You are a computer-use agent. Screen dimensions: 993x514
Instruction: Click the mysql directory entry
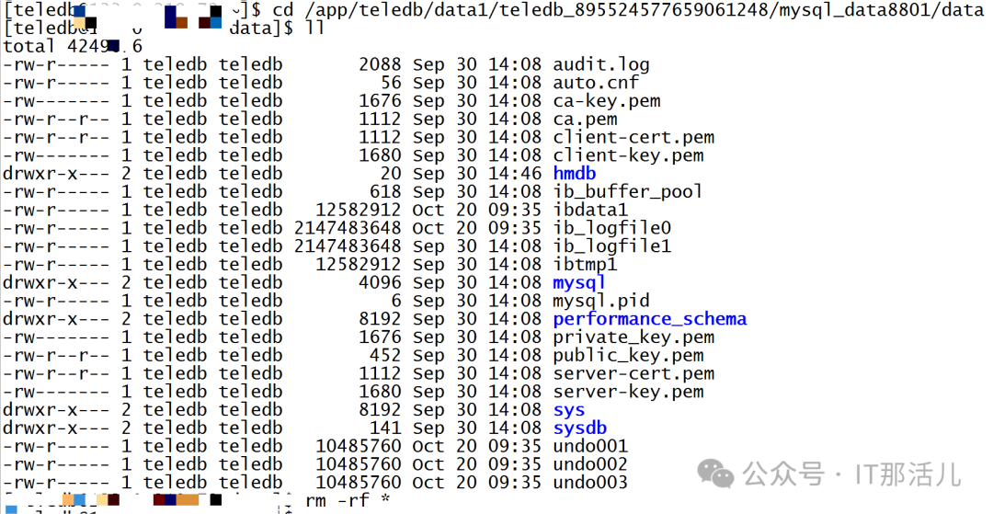coord(579,282)
